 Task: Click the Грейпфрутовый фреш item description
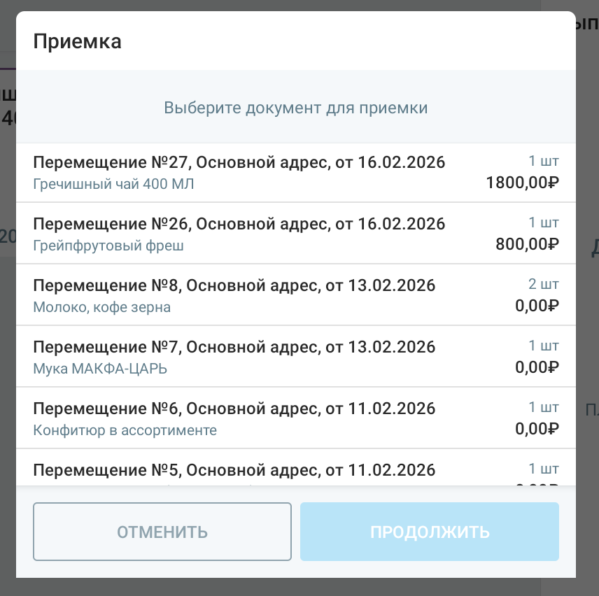[108, 246]
